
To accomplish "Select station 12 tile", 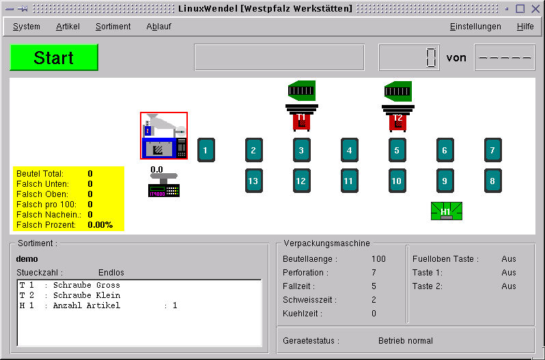I will pos(302,181).
